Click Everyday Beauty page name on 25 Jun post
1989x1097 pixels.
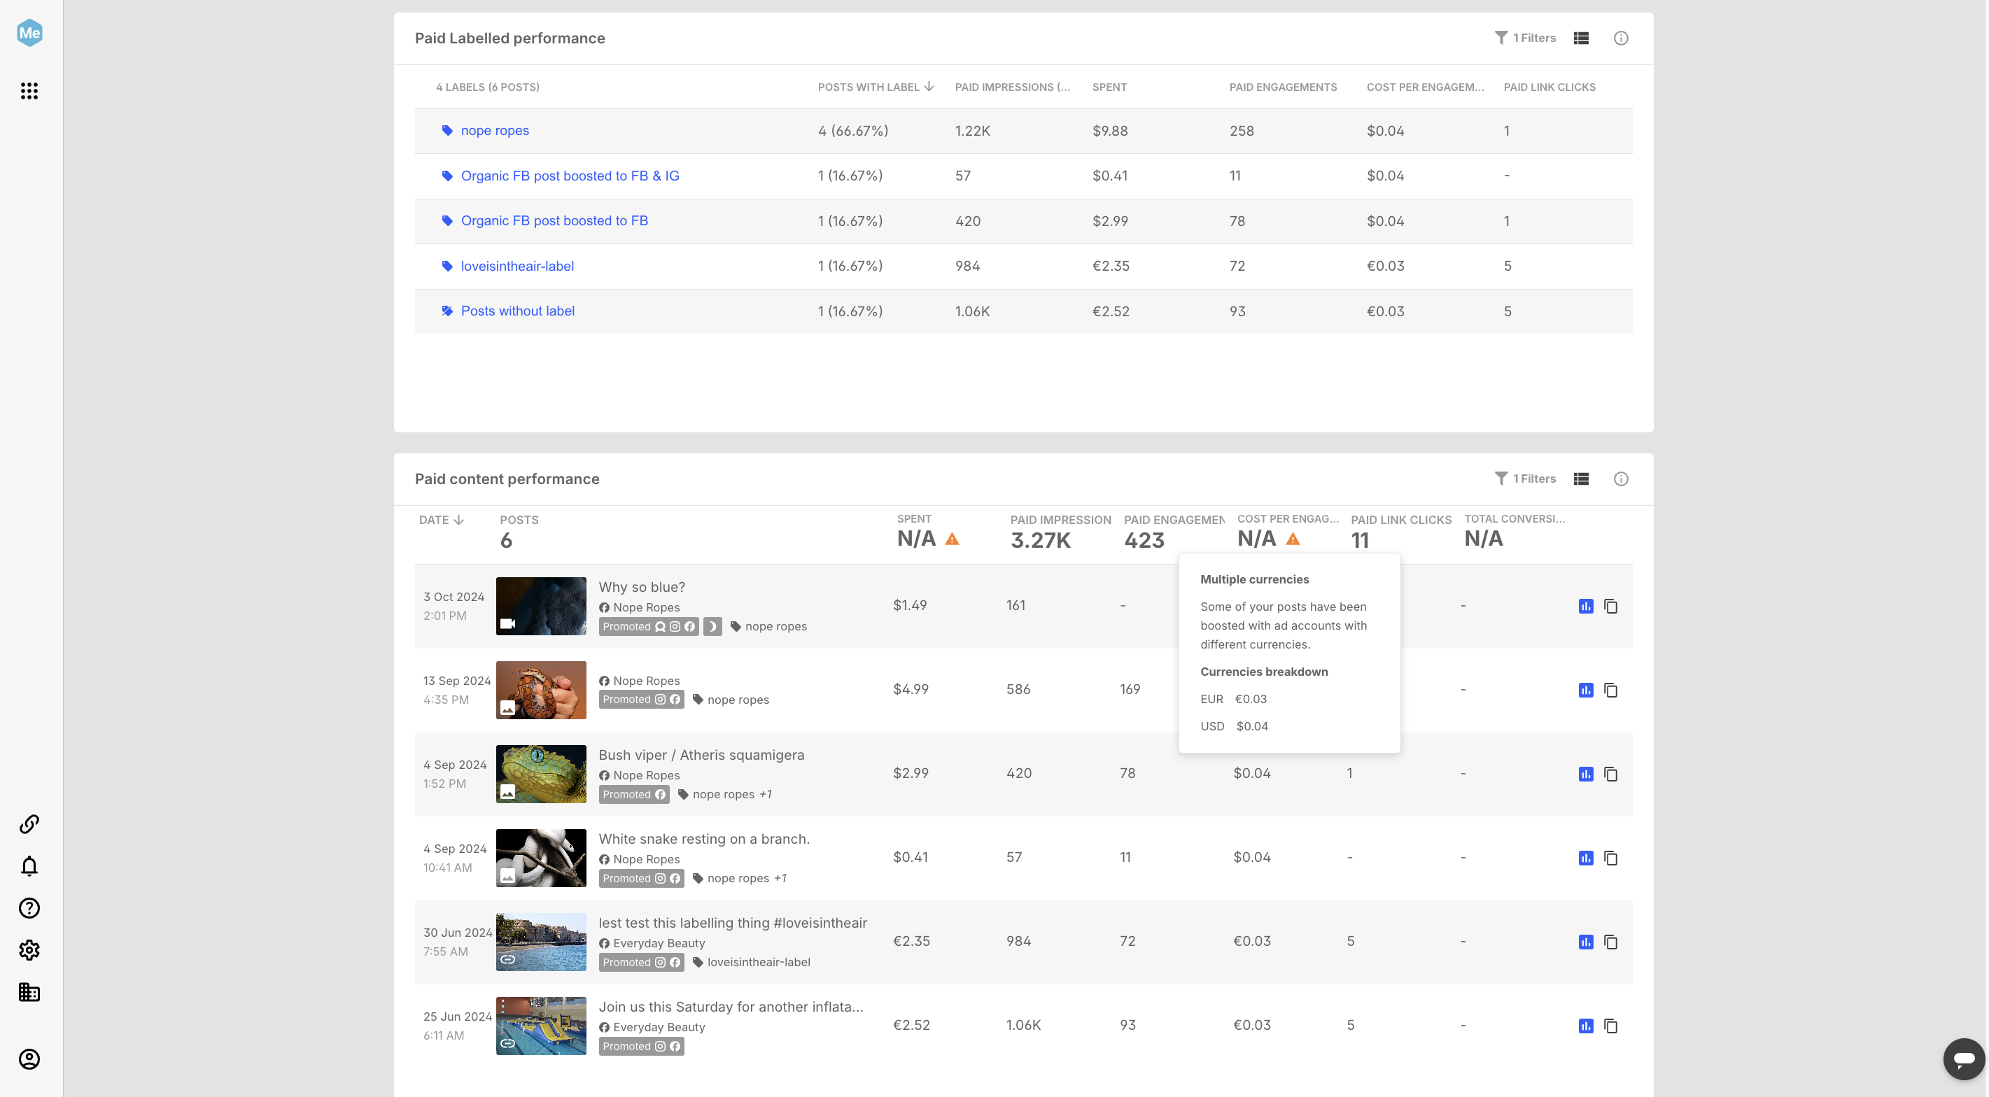pos(659,1028)
